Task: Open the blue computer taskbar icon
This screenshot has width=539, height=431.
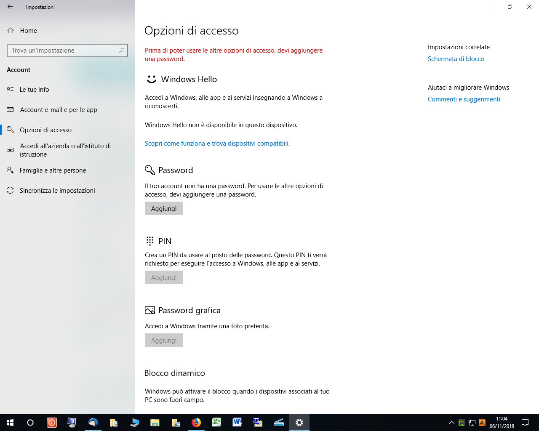Action: [x=134, y=423]
